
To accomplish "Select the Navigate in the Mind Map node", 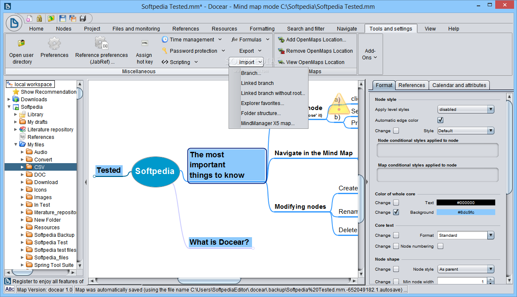I will [x=314, y=153].
